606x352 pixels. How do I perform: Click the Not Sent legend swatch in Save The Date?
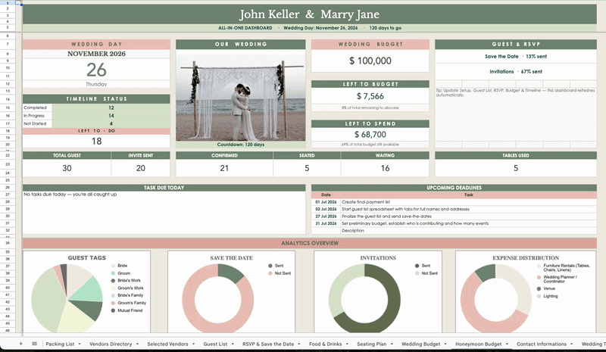click(x=270, y=273)
